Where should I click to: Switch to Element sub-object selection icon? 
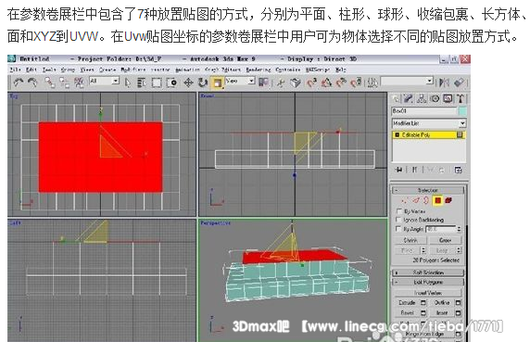(448, 200)
